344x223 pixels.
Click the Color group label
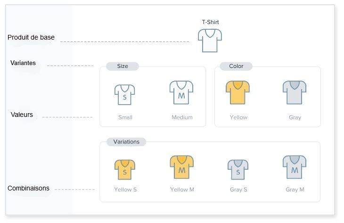236,66
